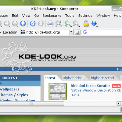
Task: Open the Forward button history dropdown arrow
Action: point(10,27)
